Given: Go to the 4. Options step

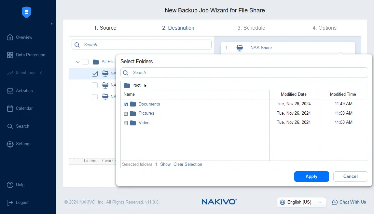Looking at the screenshot, I should click(325, 28).
